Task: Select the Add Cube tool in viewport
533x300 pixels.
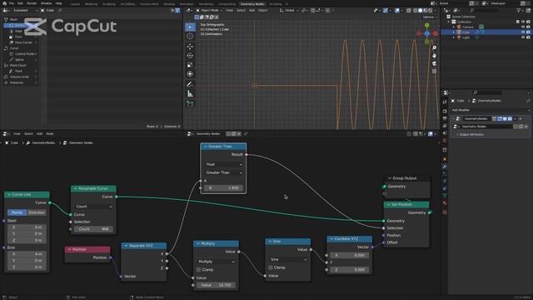Action: [x=190, y=103]
